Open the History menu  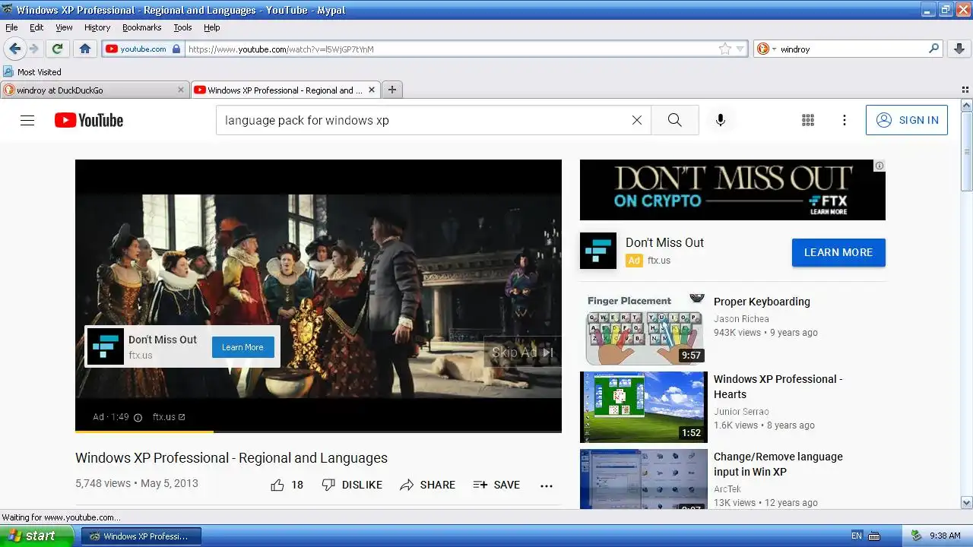pyautogui.click(x=97, y=27)
